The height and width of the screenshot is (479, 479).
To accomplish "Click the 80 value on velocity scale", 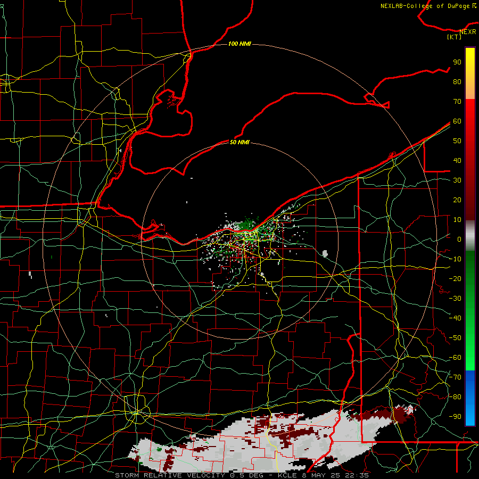I will tap(457, 81).
